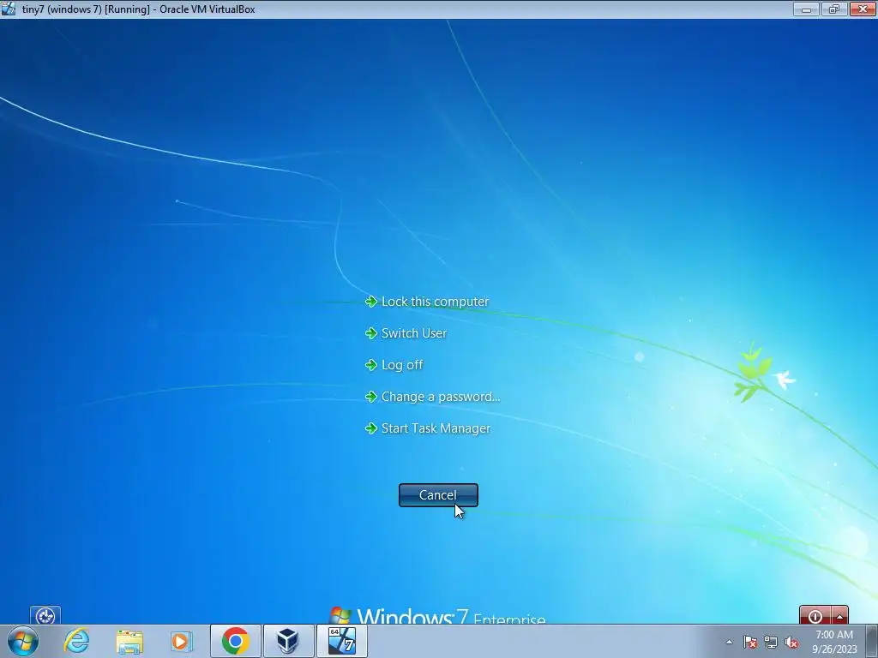
Task: Click the Cancel button
Action: tap(438, 495)
